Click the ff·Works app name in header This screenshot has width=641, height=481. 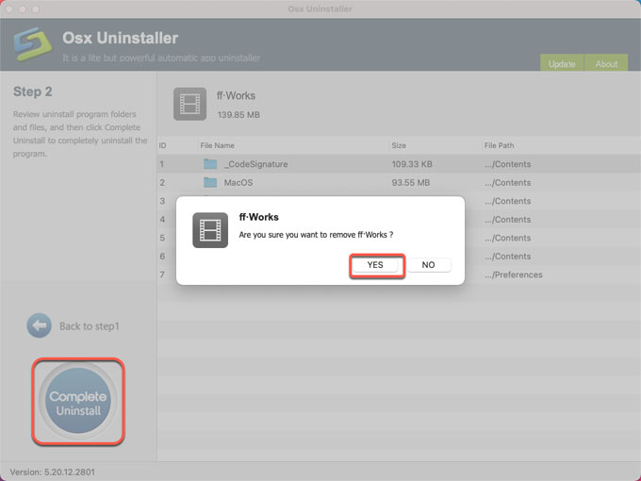pos(237,95)
